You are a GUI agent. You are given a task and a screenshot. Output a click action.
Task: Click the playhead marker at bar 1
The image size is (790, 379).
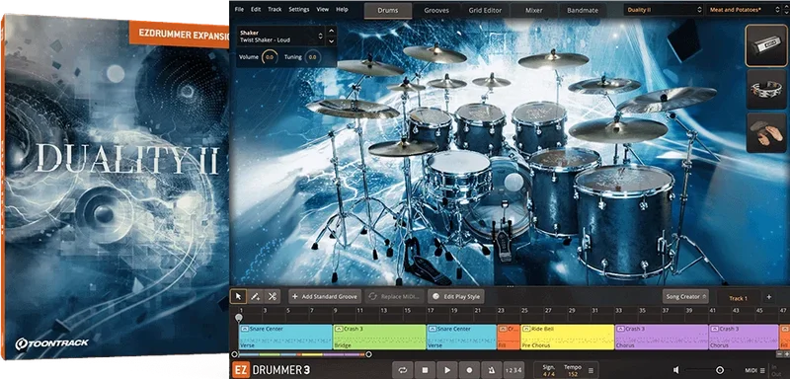[239, 318]
